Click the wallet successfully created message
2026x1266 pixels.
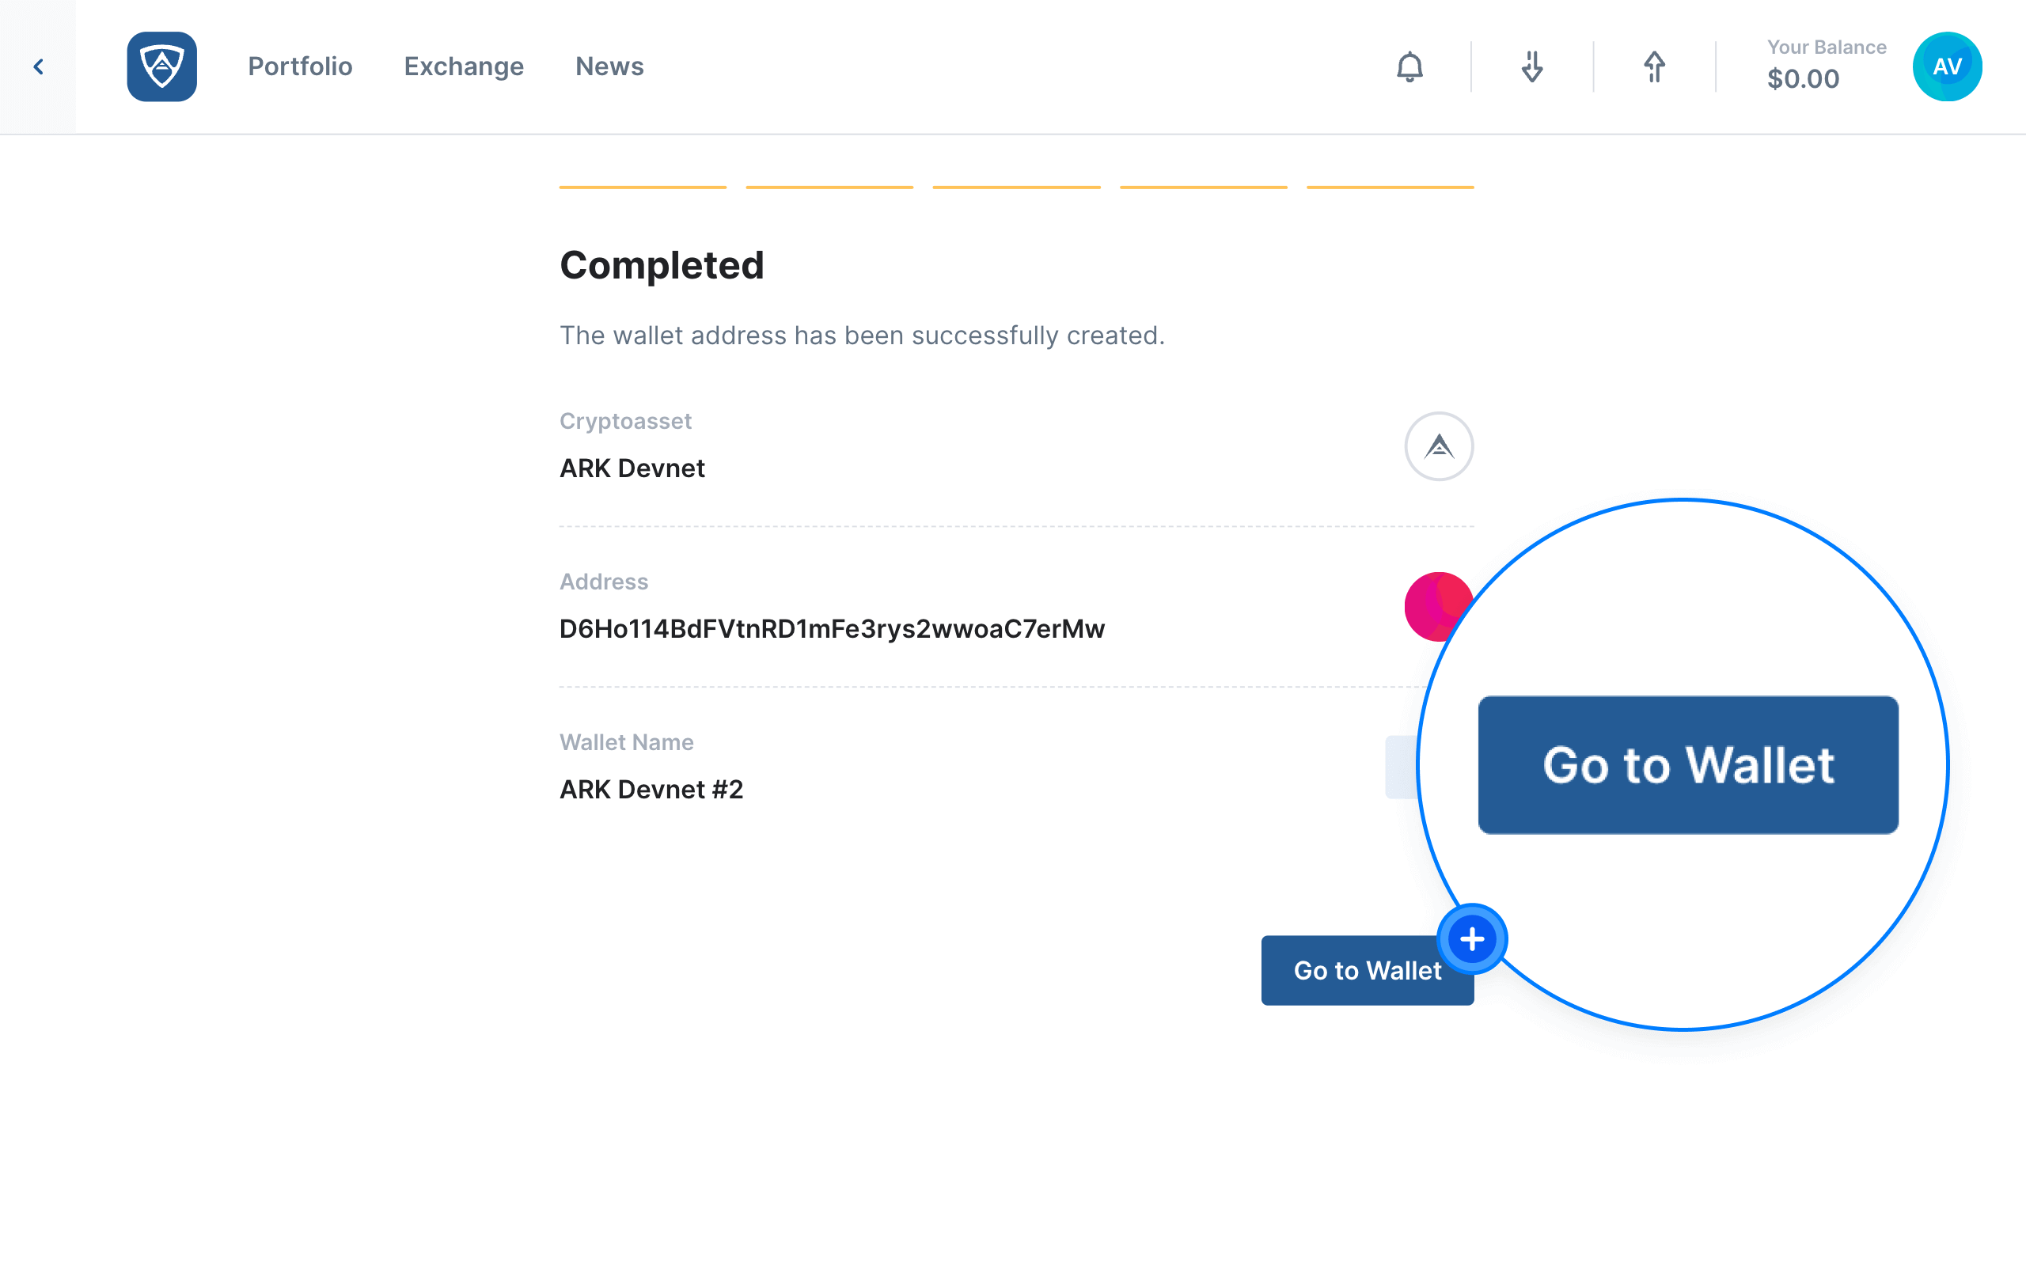[863, 335]
